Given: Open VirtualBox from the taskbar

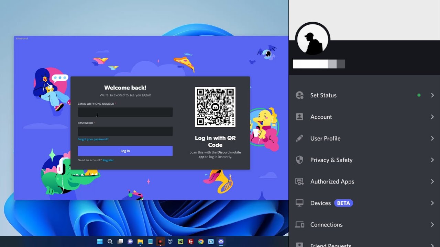Looking at the screenshot, I should 170,242.
